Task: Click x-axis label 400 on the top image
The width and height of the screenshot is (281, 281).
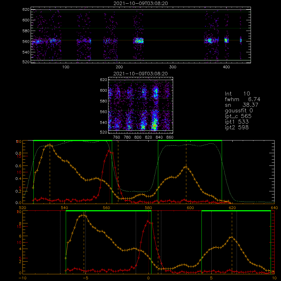Action: coord(226,67)
